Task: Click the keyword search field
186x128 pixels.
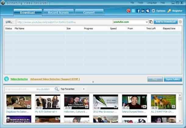Action: (20, 89)
